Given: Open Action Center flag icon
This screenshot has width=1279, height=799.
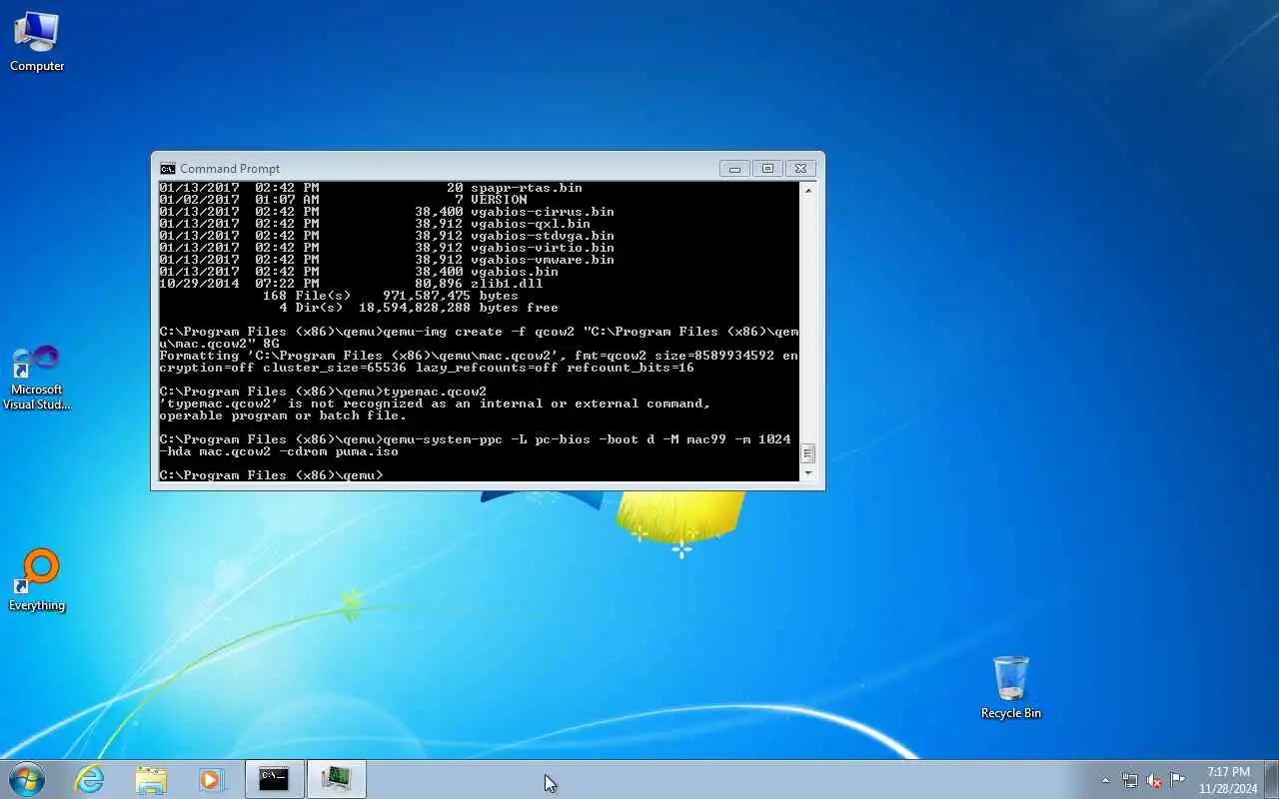Looking at the screenshot, I should [x=1178, y=780].
